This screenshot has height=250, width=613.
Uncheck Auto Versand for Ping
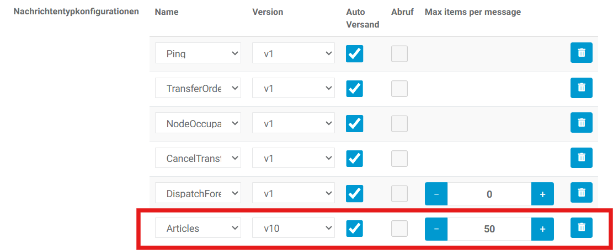354,53
